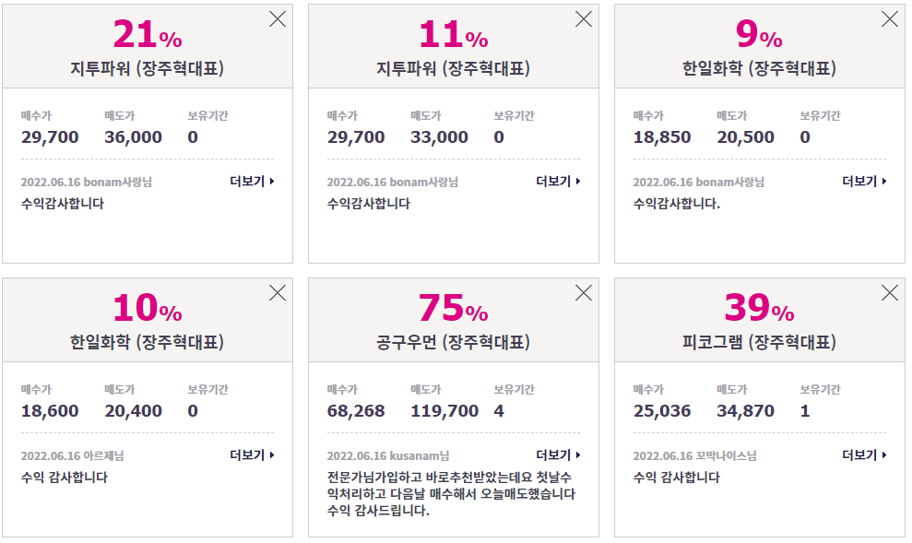The height and width of the screenshot is (543, 912).
Task: Close the 75% 공구우먼 card
Action: point(584,292)
